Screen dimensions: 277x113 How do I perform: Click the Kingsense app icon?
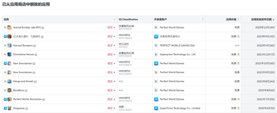click(9, 108)
